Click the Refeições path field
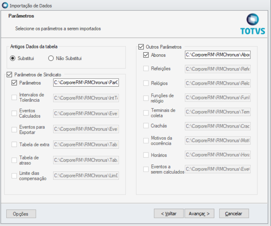This screenshot has height=226, width=271. point(218,69)
